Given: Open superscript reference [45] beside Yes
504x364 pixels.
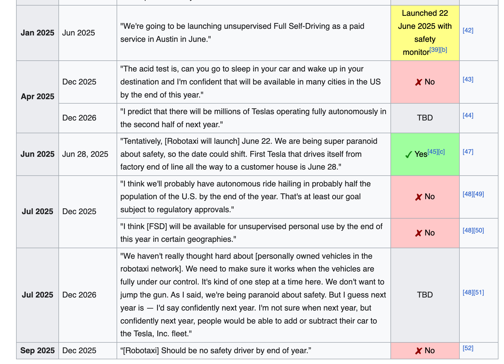Looking at the screenshot, I should 433,152.
